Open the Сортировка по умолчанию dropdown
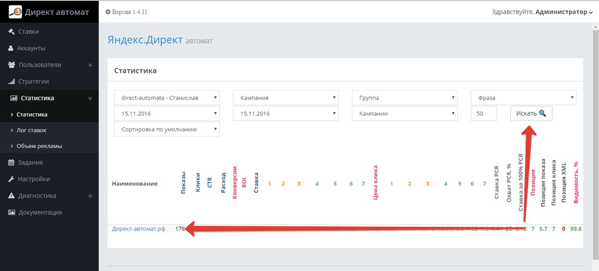The image size is (599, 271). coord(167,129)
